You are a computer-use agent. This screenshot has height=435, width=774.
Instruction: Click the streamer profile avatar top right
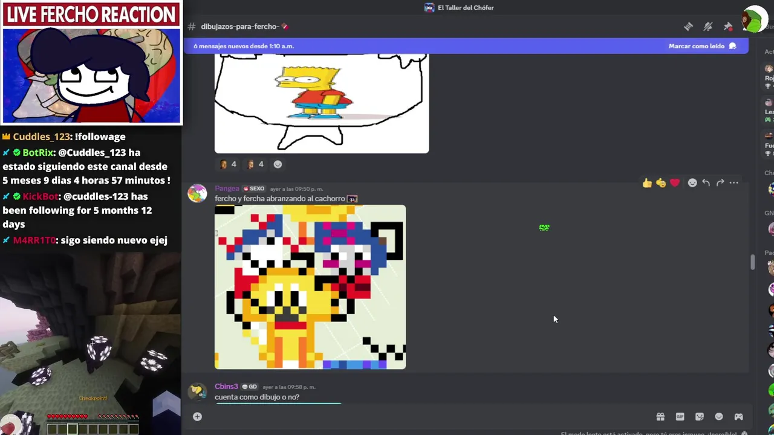tap(755, 19)
